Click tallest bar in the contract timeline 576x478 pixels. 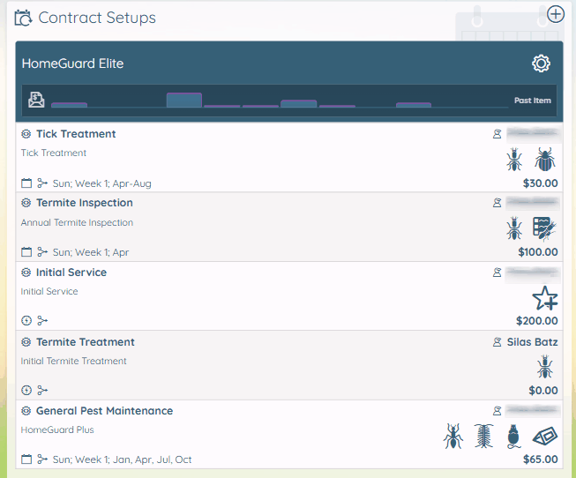click(184, 100)
